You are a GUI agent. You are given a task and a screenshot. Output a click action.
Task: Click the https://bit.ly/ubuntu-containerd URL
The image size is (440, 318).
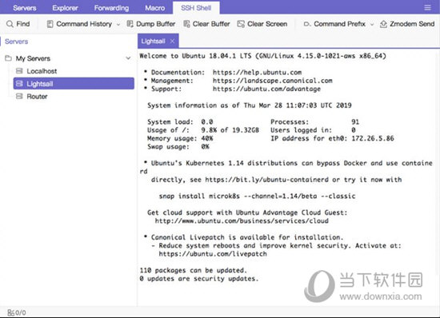pos(266,180)
